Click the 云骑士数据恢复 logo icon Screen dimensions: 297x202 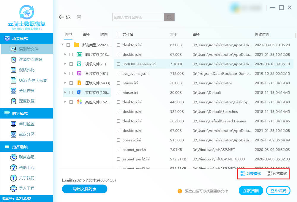tap(27, 12)
